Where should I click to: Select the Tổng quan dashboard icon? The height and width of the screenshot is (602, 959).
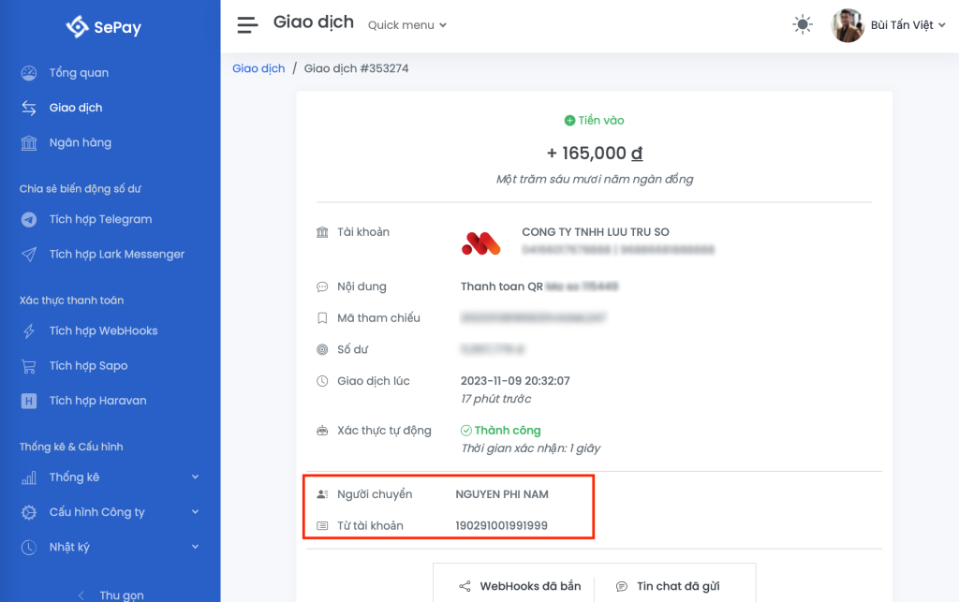[28, 72]
